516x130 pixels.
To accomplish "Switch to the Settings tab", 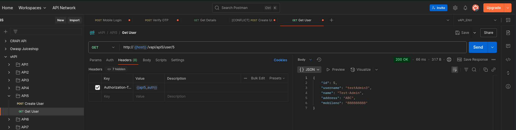I will coord(178,60).
